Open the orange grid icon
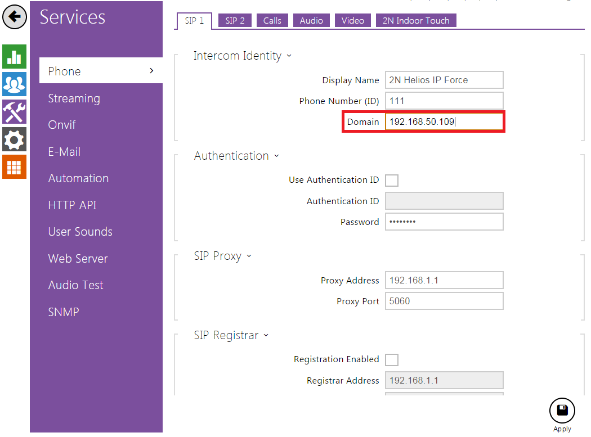The image size is (591, 437). (15, 166)
